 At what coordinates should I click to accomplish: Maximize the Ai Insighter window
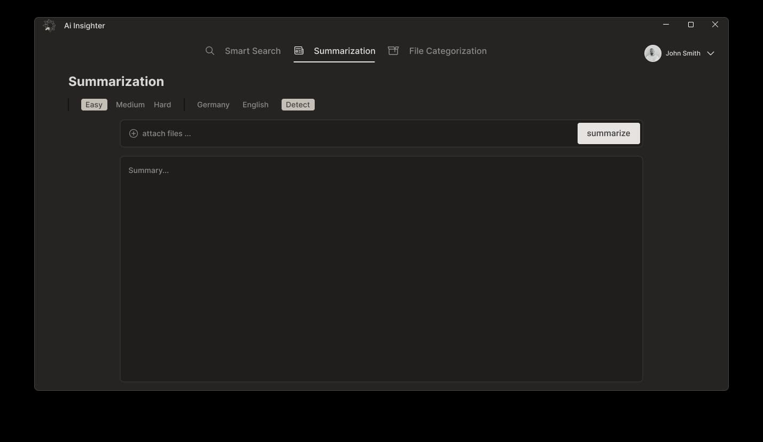point(690,25)
